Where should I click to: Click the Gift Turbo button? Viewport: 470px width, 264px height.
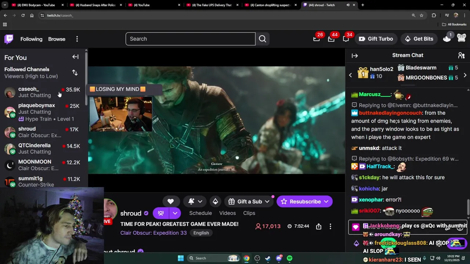click(376, 39)
